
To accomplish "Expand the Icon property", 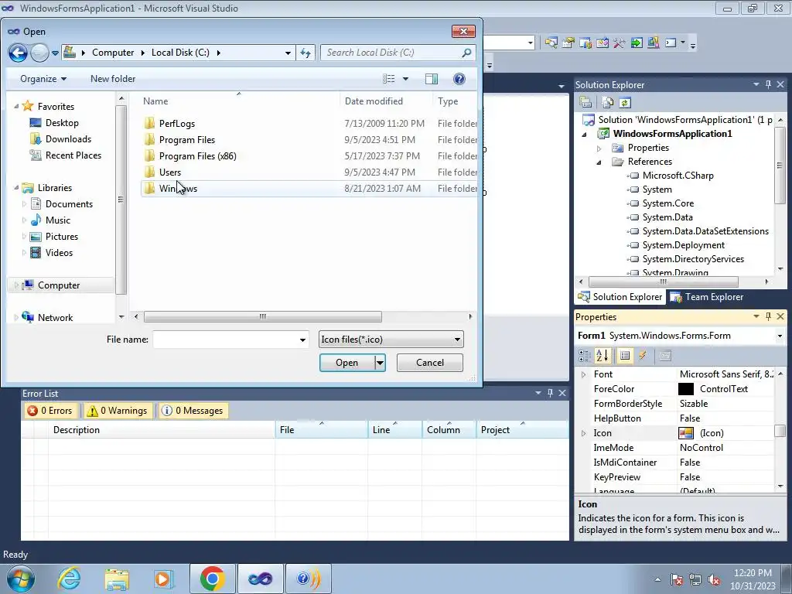I will [x=583, y=433].
